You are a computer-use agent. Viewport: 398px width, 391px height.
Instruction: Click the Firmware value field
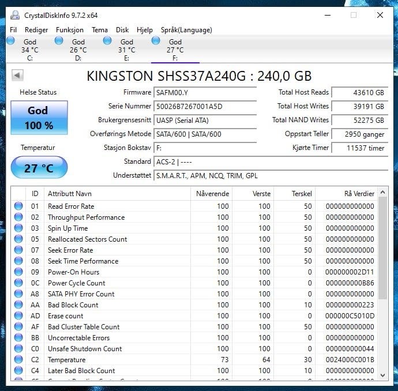click(x=211, y=93)
